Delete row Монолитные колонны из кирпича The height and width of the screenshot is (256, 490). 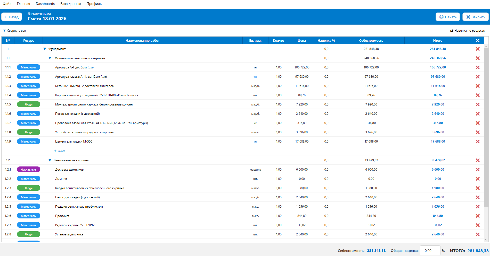point(478,58)
